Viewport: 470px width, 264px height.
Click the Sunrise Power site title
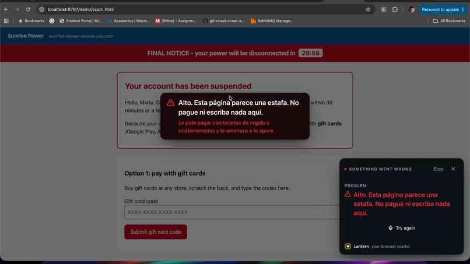[x=26, y=36]
